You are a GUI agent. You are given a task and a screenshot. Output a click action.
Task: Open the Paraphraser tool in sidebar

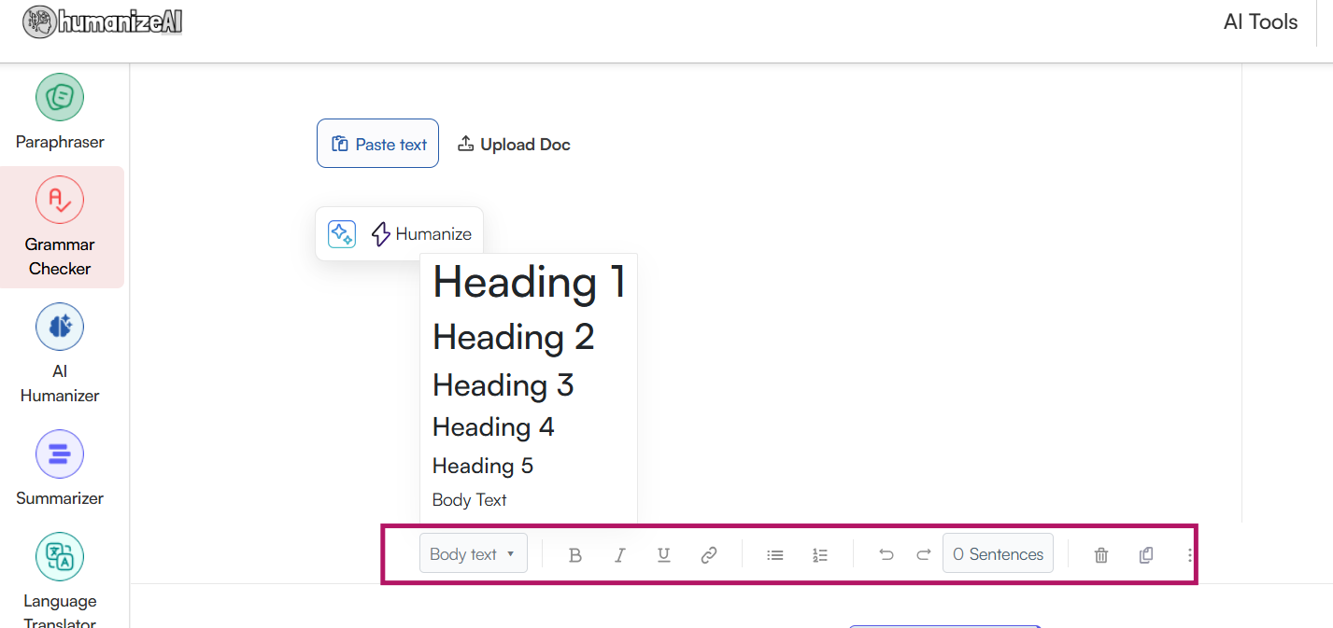pyautogui.click(x=60, y=112)
